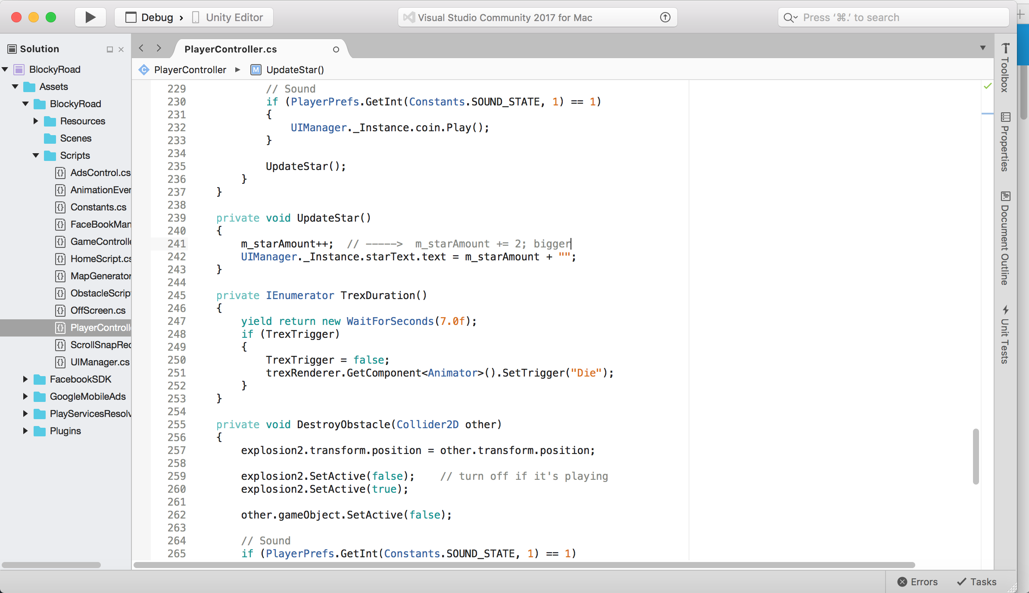Expand the GoogleMobileAds folder
Screen dimensions: 1029x593
(25, 396)
